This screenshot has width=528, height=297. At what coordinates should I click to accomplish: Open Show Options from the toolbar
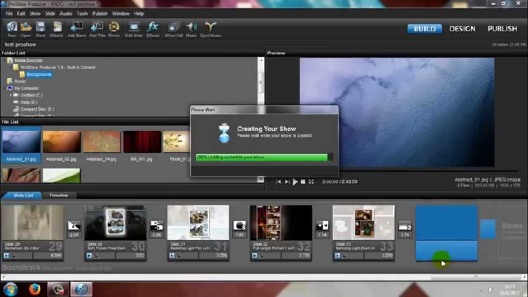[174, 29]
